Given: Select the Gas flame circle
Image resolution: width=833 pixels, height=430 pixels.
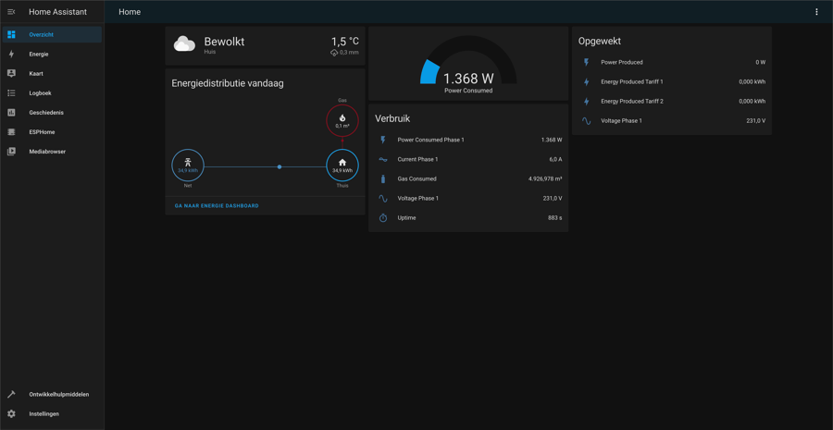Looking at the screenshot, I should (x=342, y=120).
